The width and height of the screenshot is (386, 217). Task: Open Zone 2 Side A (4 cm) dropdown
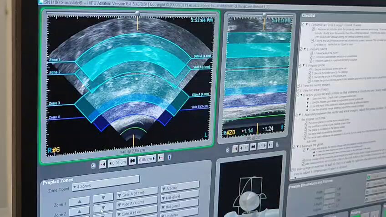pyautogui.click(x=137, y=202)
